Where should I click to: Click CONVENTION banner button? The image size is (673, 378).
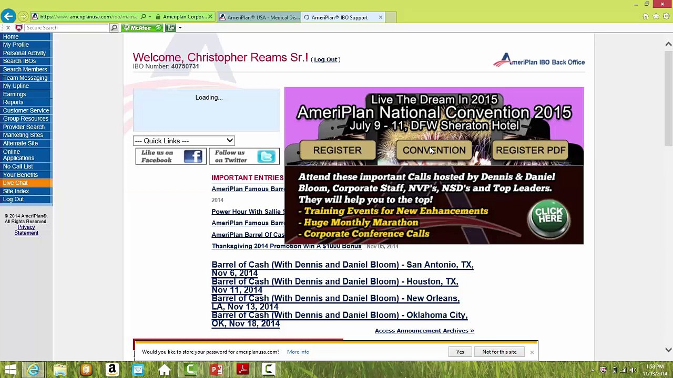point(434,151)
